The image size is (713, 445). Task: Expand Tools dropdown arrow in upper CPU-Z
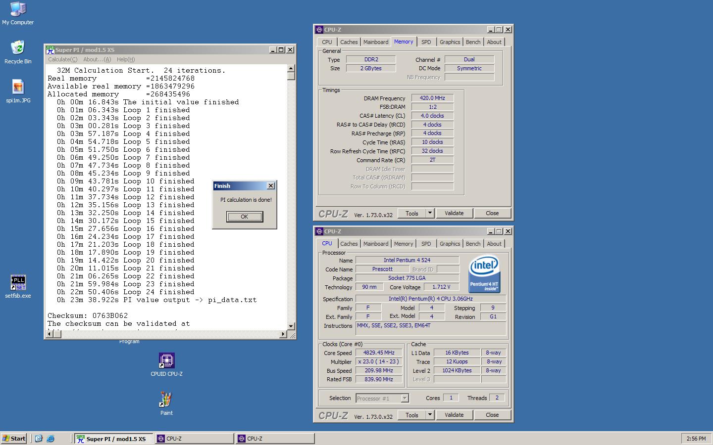tap(430, 214)
